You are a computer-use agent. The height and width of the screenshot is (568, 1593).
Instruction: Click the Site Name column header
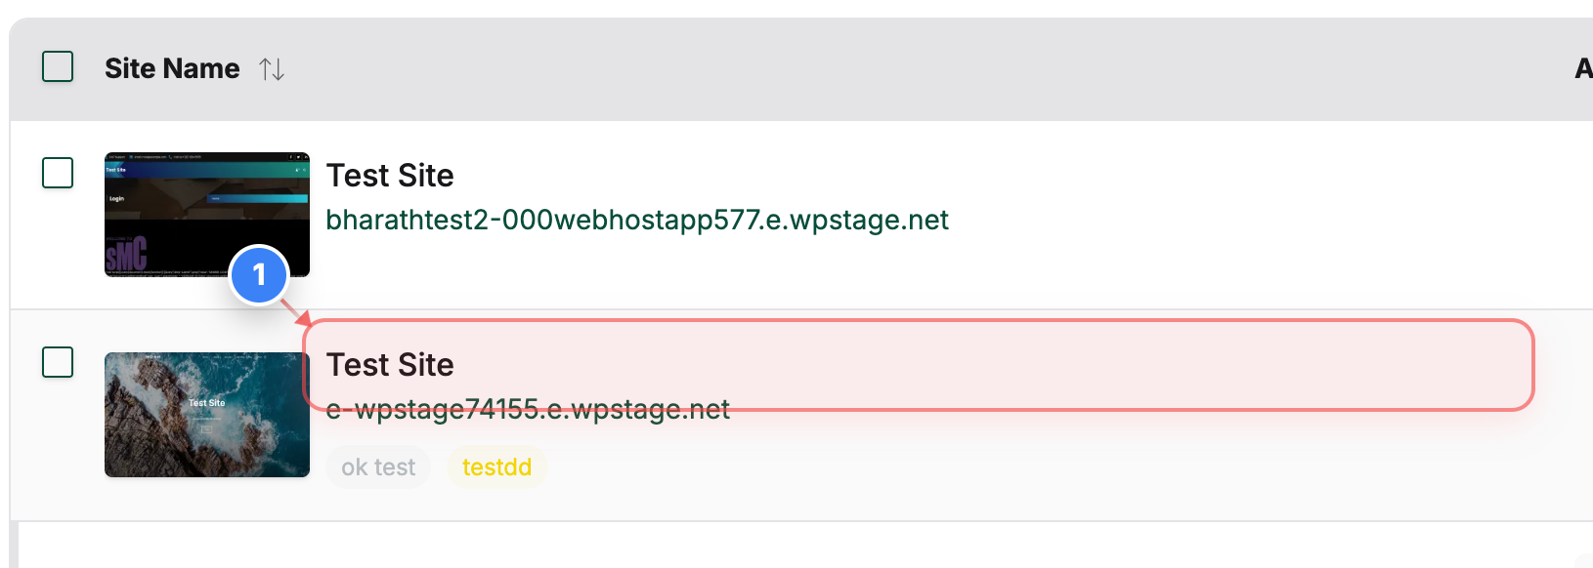[x=172, y=68]
